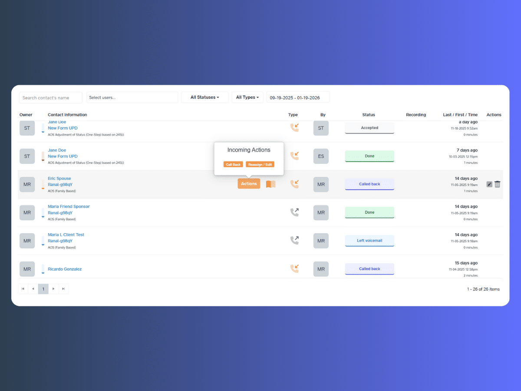Screen dimensions: 521x391
Task: Delete the Eric Spouse call using trash icon
Action: click(498, 184)
